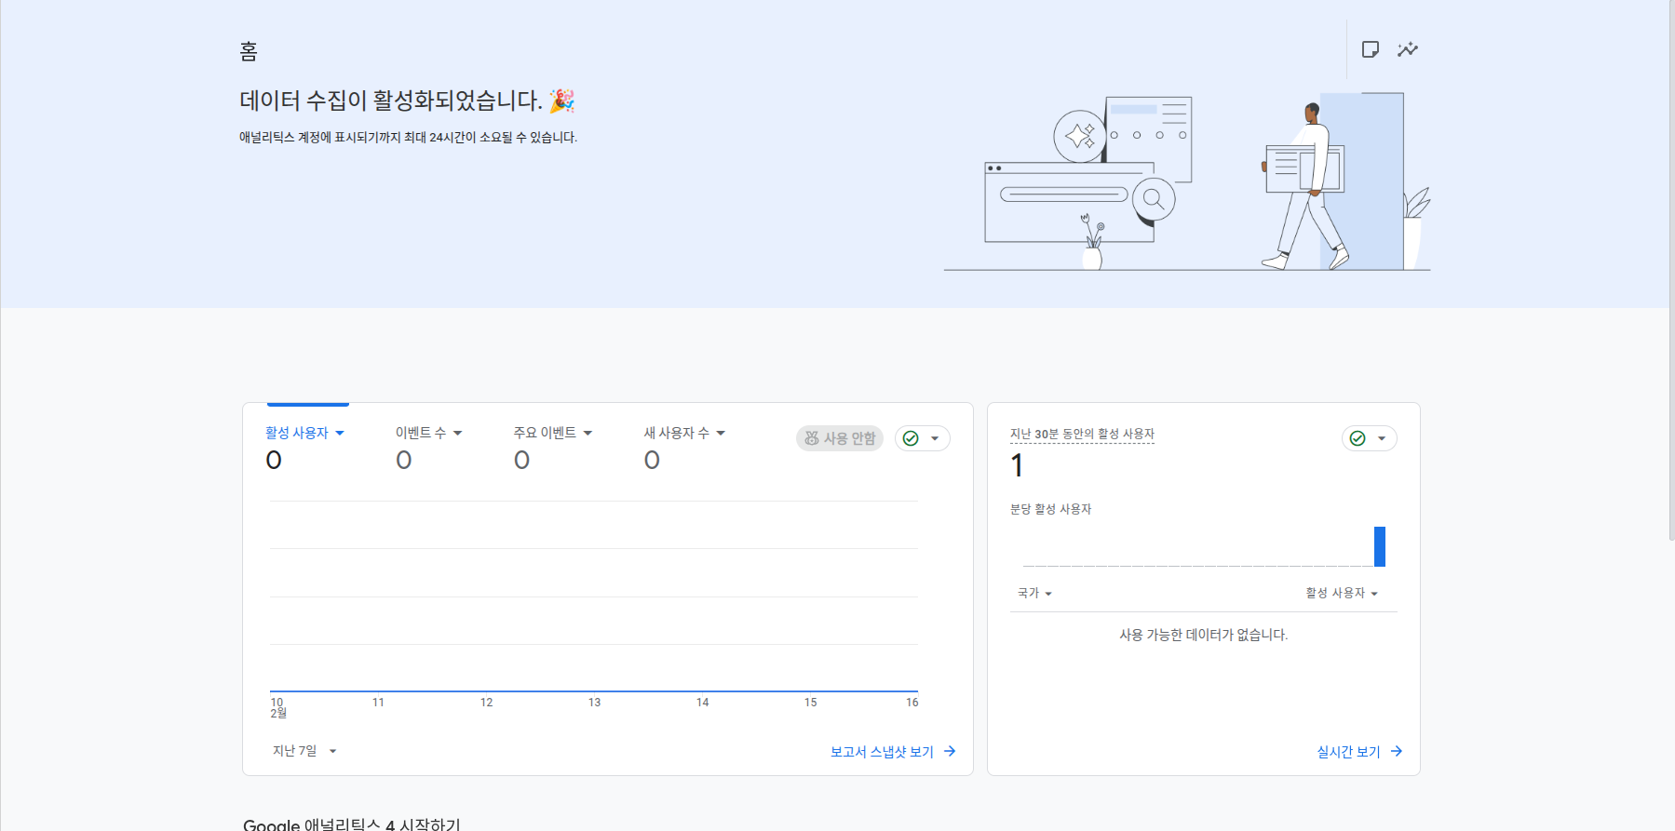
Task: Click the party popper emoji in heading
Action: coord(561,101)
